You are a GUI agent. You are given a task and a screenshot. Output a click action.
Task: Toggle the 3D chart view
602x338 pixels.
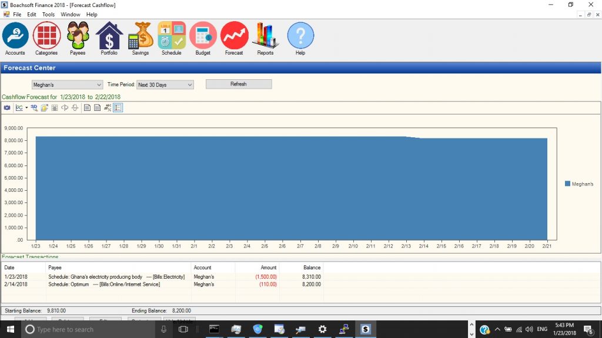(x=34, y=108)
